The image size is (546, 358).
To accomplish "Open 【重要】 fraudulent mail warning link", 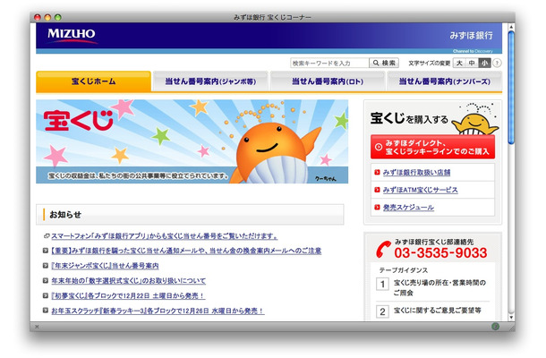I will pyautogui.click(x=186, y=251).
